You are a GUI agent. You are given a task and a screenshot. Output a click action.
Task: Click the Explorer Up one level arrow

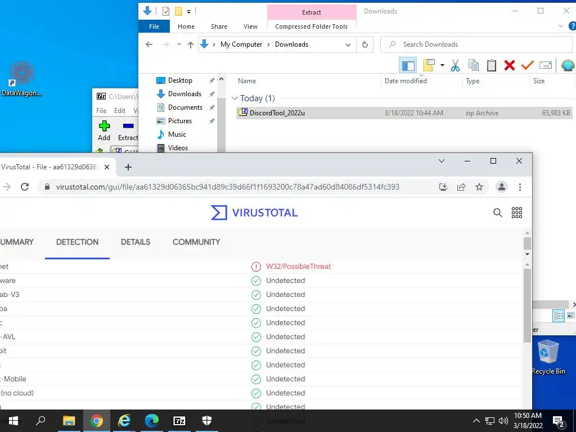point(190,44)
